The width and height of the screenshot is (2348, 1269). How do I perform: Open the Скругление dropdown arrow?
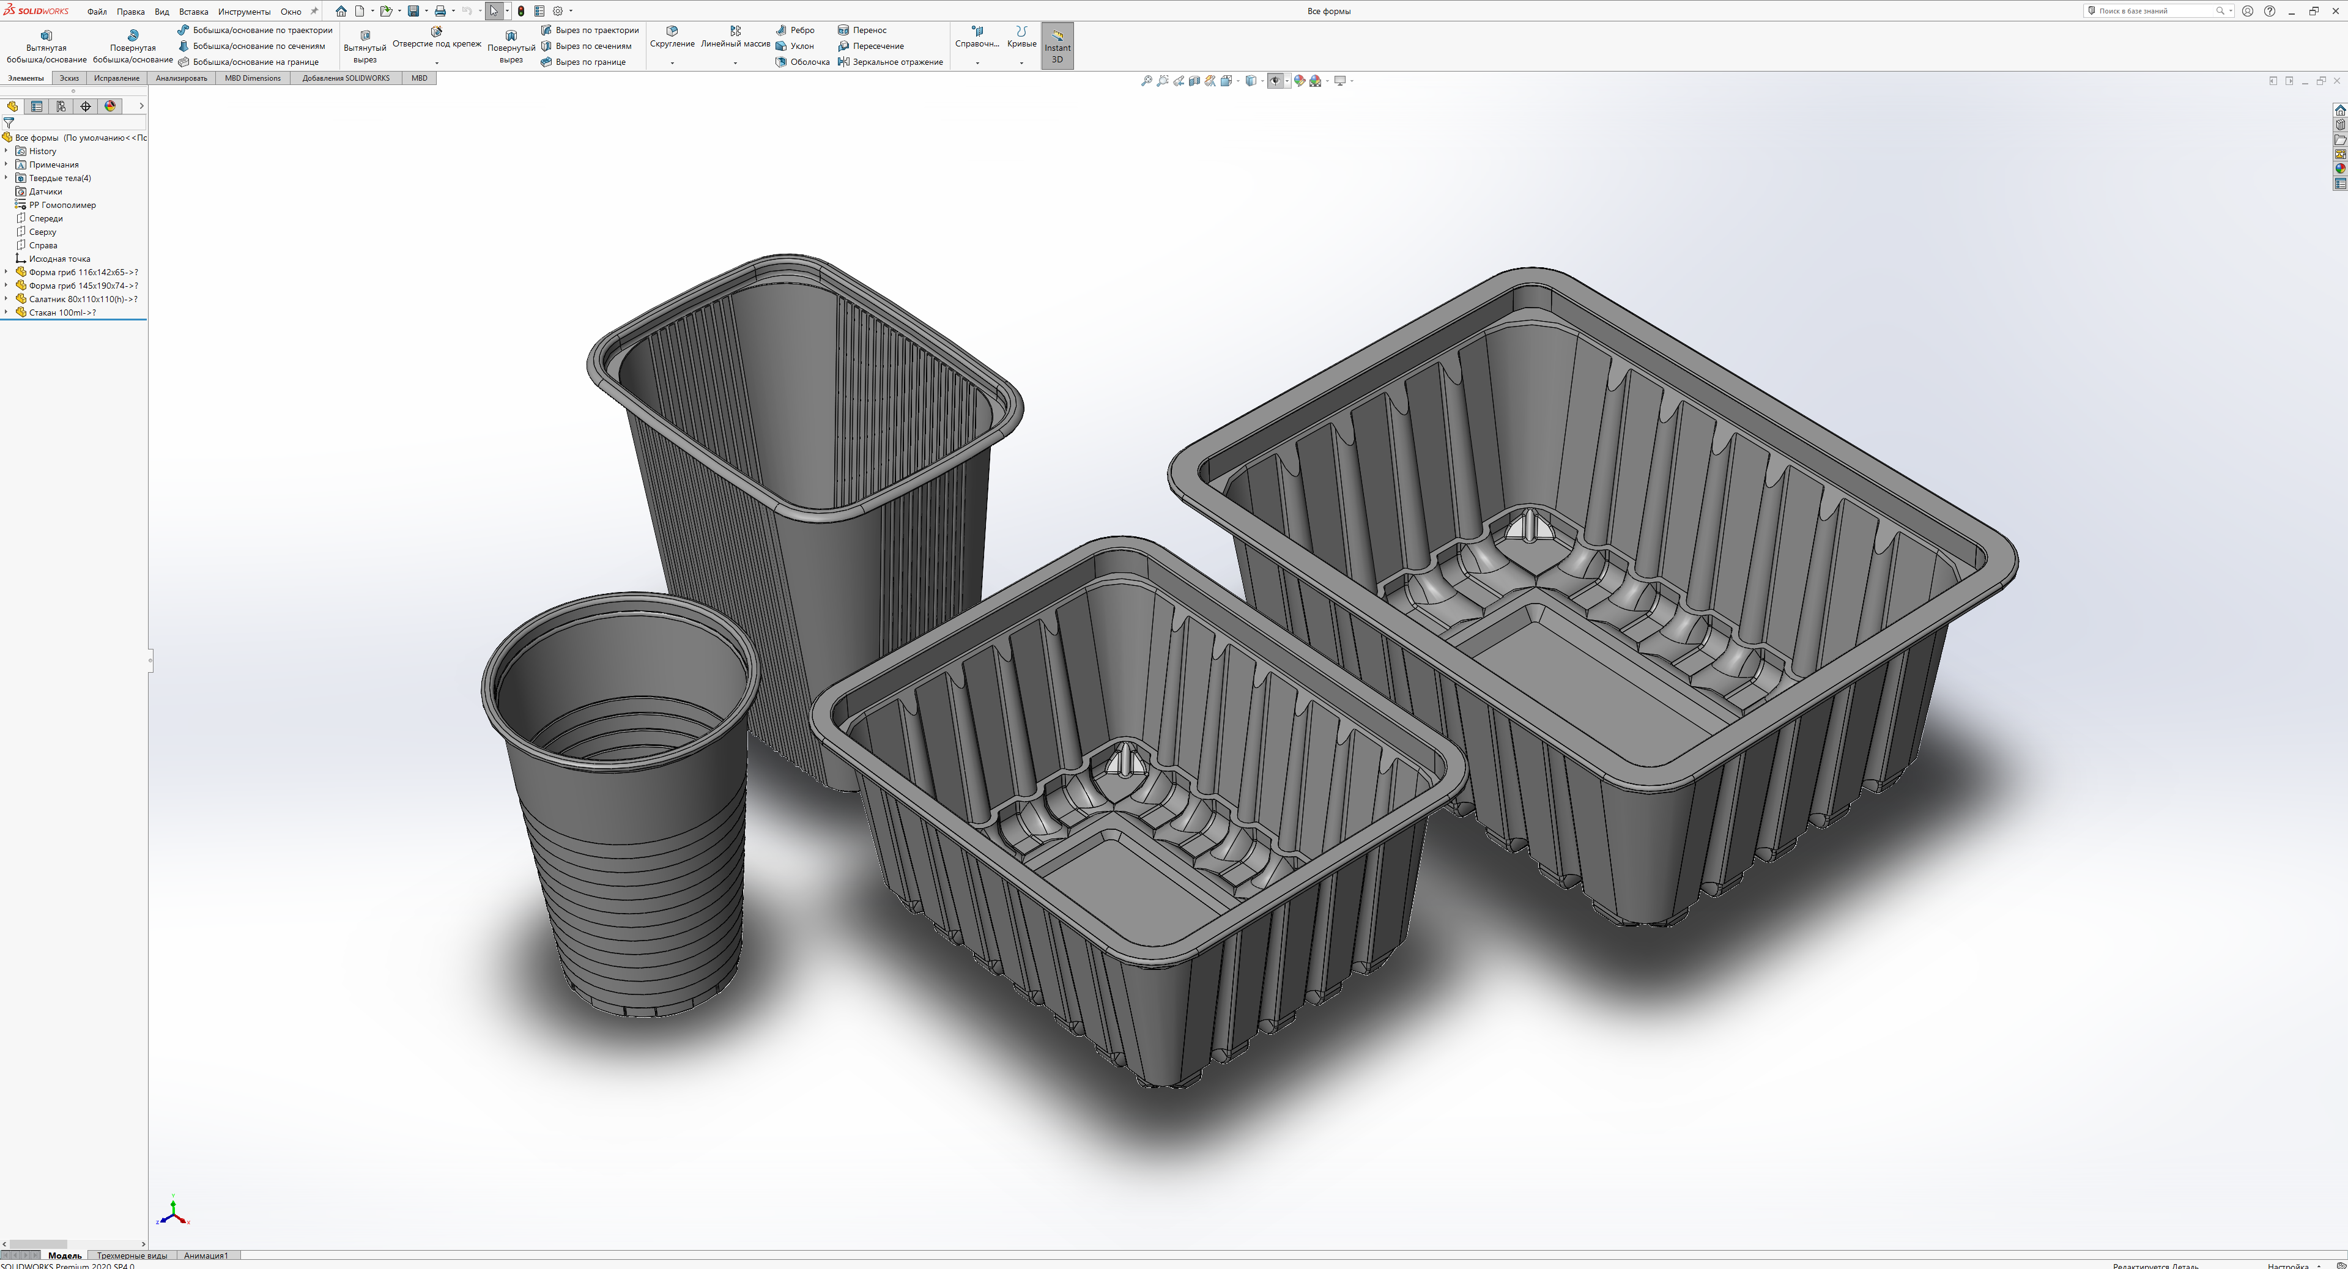(672, 63)
